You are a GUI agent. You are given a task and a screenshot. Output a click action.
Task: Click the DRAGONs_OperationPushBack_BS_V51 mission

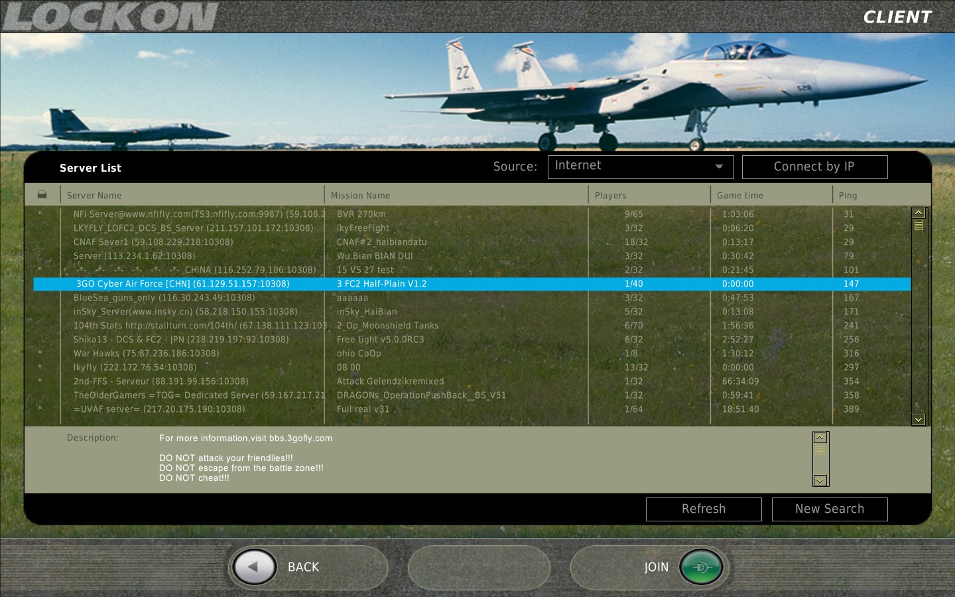point(421,395)
